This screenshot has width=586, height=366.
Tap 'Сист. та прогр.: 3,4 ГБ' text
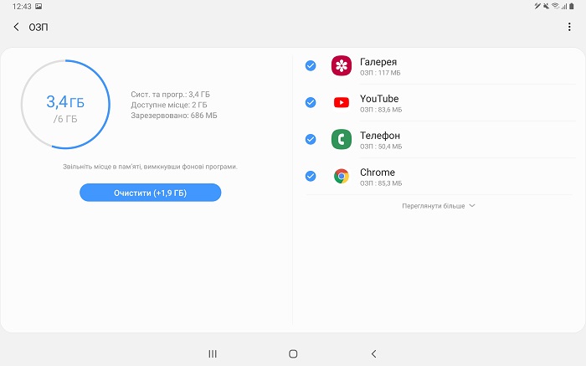[171, 94]
